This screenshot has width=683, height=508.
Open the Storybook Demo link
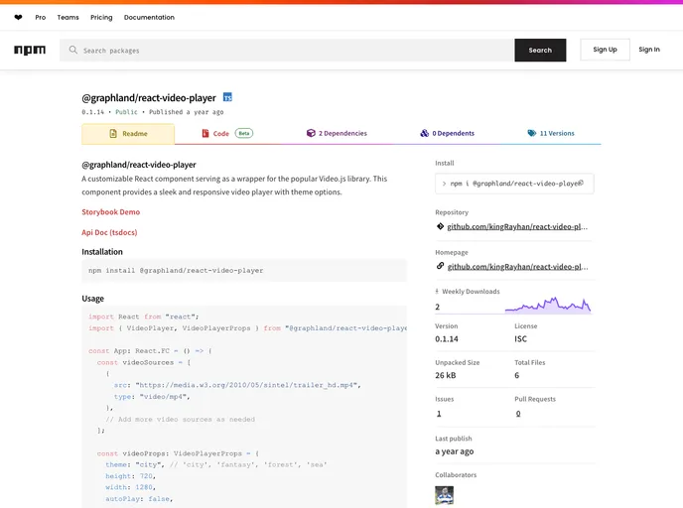tap(110, 212)
